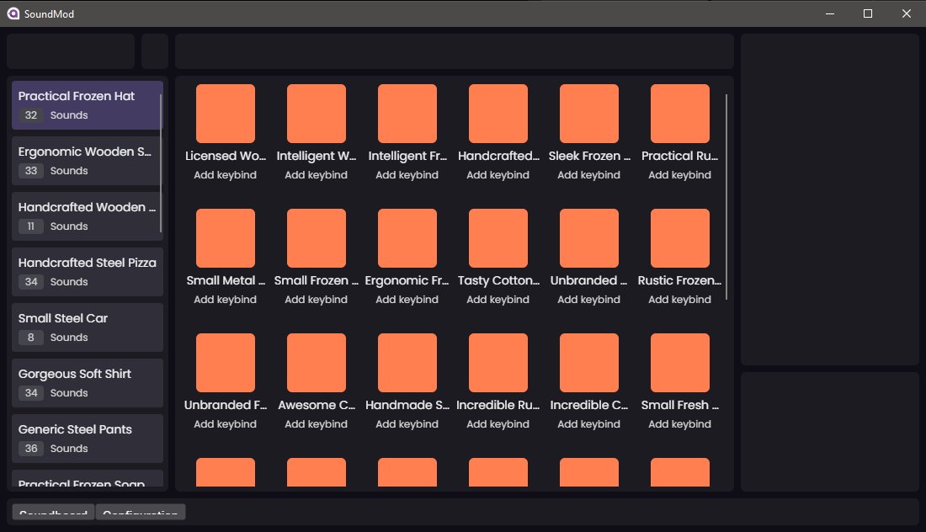Play the Small Metal sound pad
926x532 pixels.
pyautogui.click(x=225, y=238)
